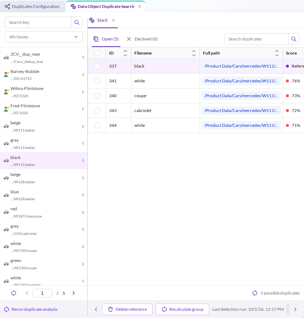Click the duplicate icon in the black tab
Viewport: 304px width, 318px height.
[92, 20]
